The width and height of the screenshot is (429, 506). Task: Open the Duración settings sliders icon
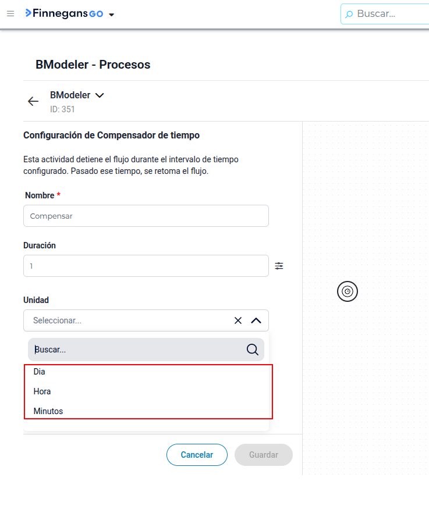pyautogui.click(x=279, y=266)
